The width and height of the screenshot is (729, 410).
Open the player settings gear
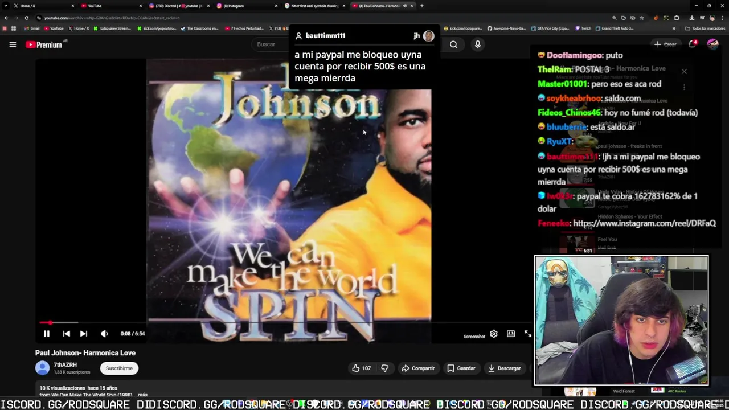[x=494, y=334]
